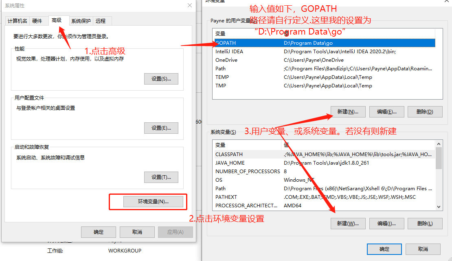Delete user variable with 删除(D)
This screenshot has height=261, width=452.
(x=425, y=111)
